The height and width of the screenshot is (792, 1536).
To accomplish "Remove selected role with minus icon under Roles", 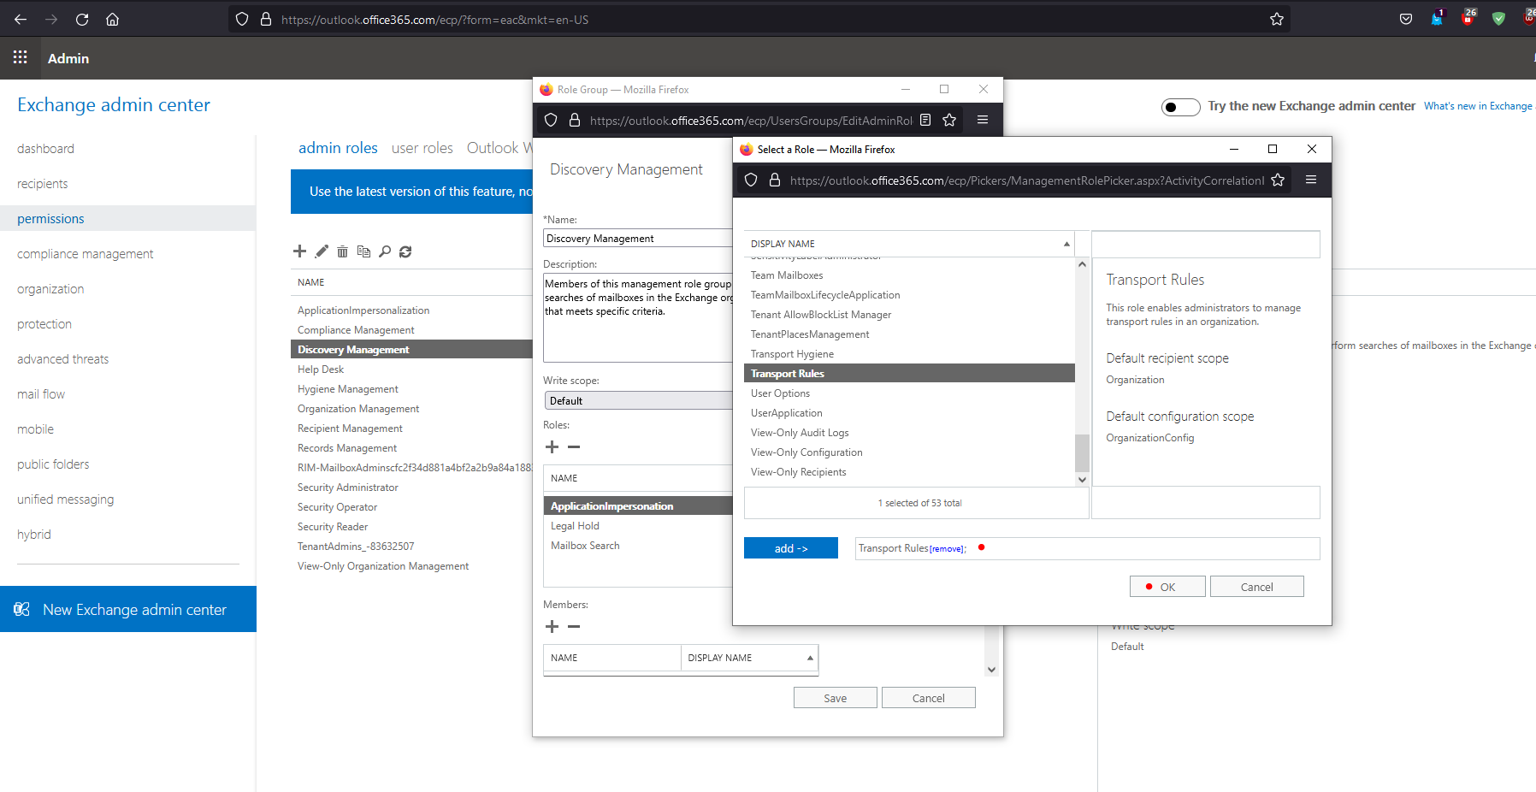I will (x=574, y=447).
